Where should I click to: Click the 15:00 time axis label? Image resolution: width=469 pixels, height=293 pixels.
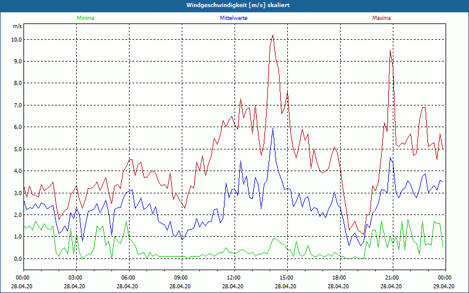pyautogui.click(x=287, y=278)
